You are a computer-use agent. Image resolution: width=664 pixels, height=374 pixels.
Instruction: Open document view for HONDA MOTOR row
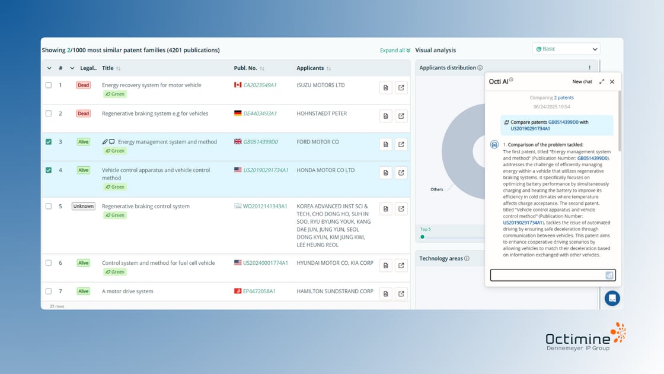click(385, 173)
